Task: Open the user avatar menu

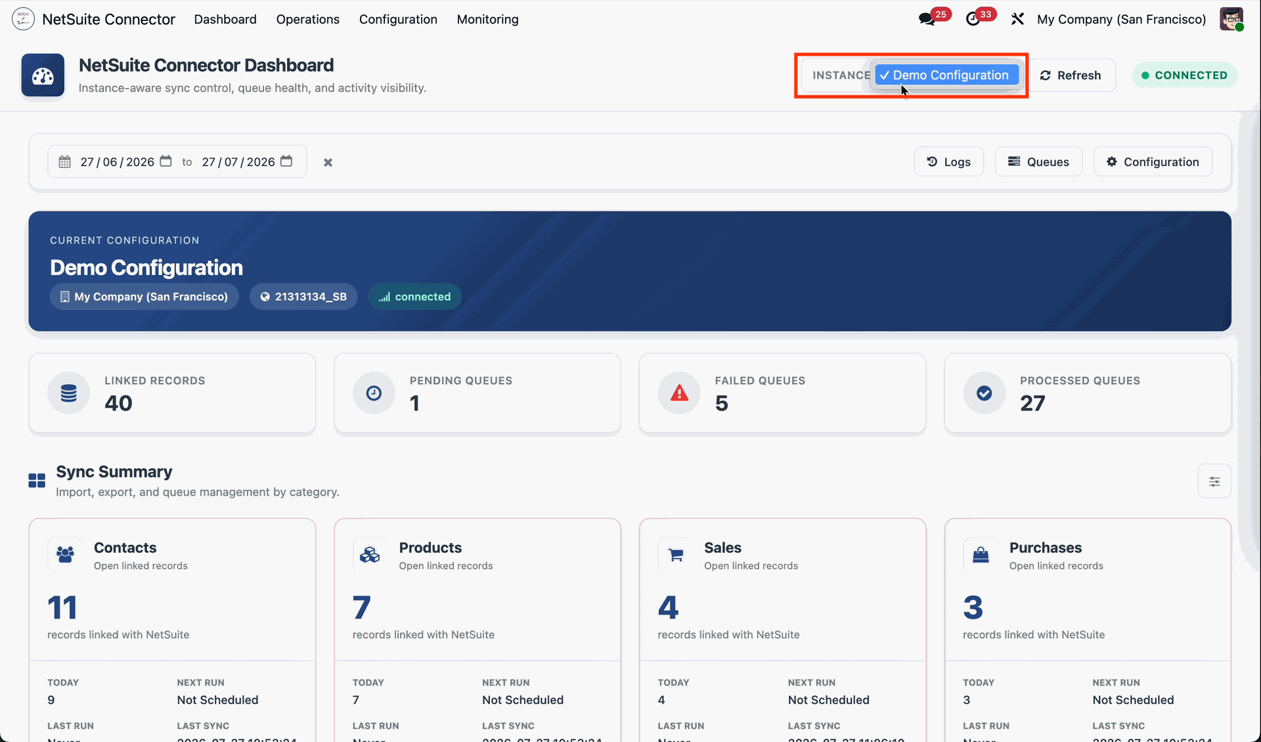Action: [x=1231, y=19]
